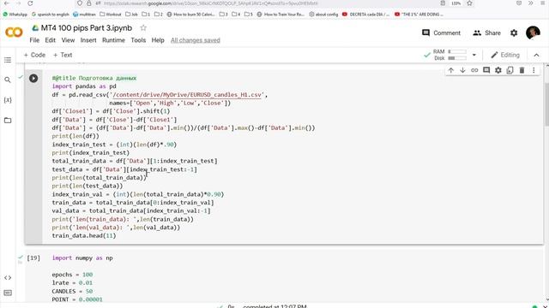
Task: Click the line epochs = 100
Action: [72, 275]
